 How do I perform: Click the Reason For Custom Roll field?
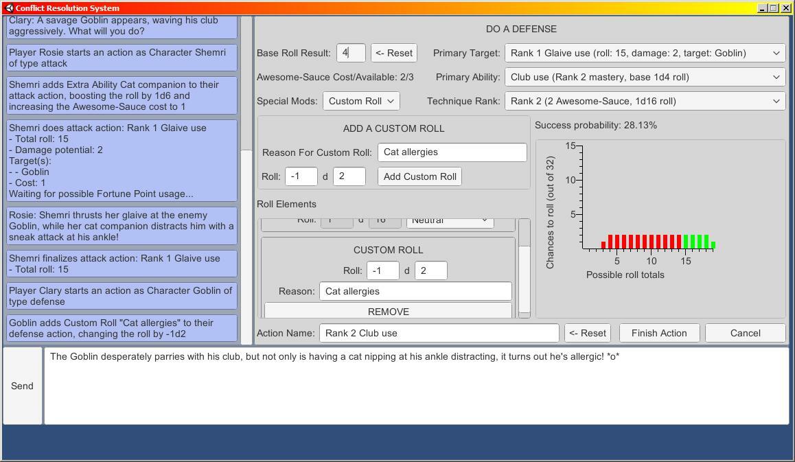[452, 152]
